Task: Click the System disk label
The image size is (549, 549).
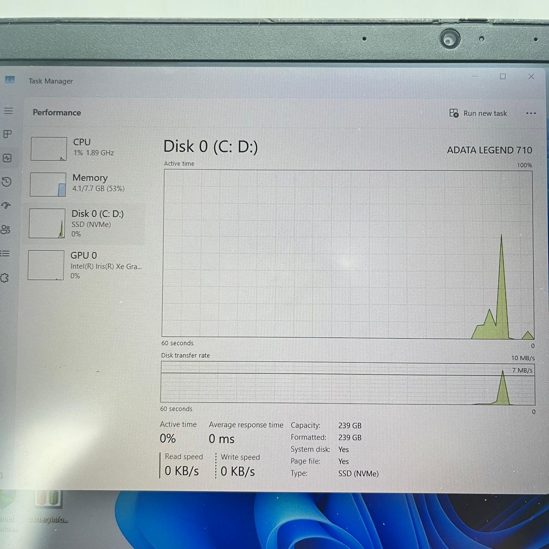Action: pyautogui.click(x=310, y=449)
